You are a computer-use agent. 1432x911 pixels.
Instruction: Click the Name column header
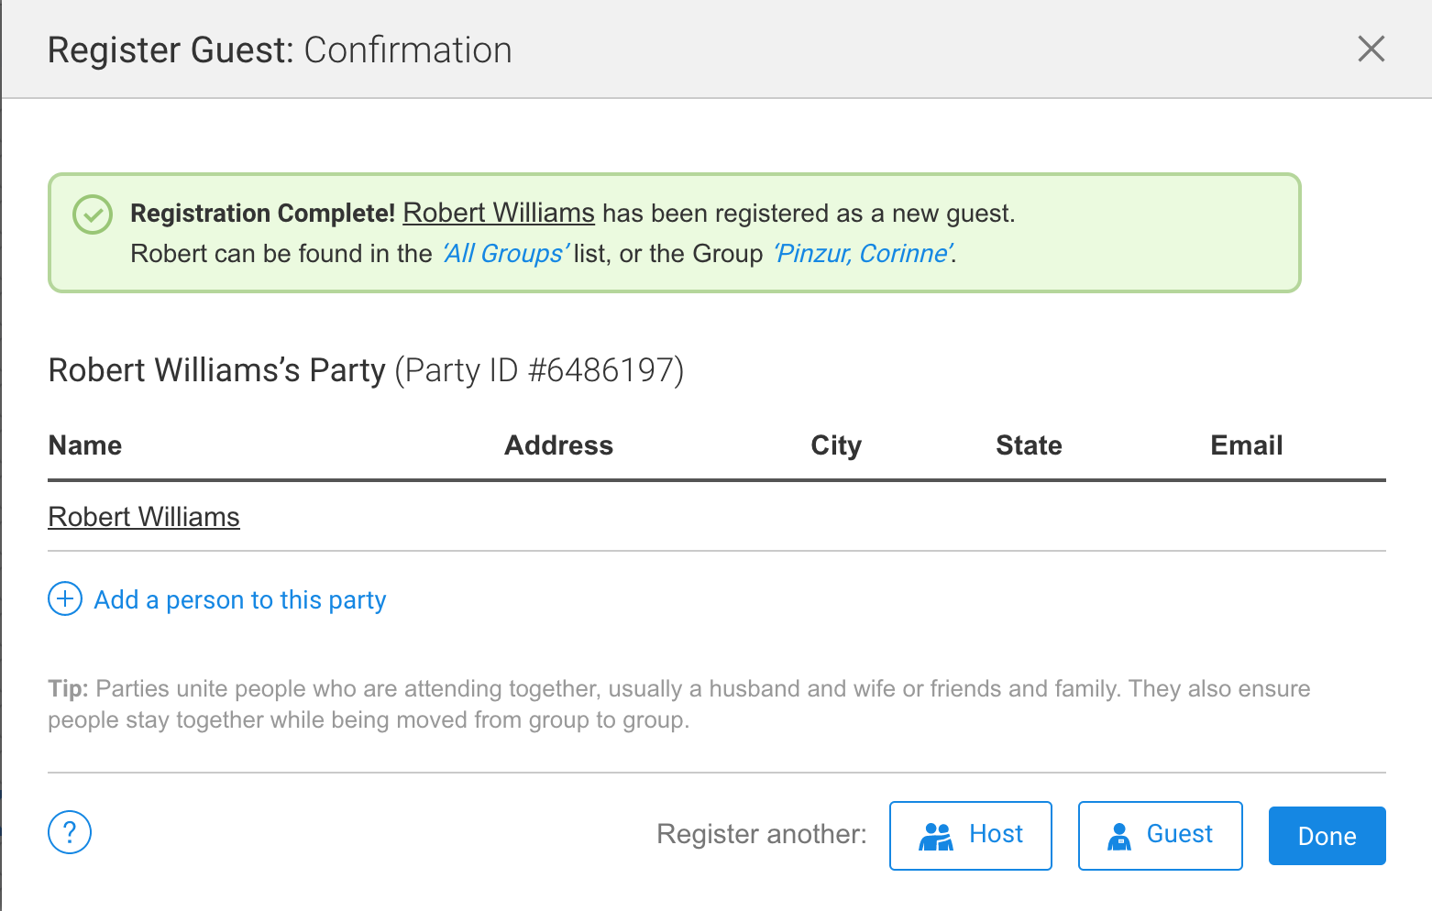coord(85,445)
